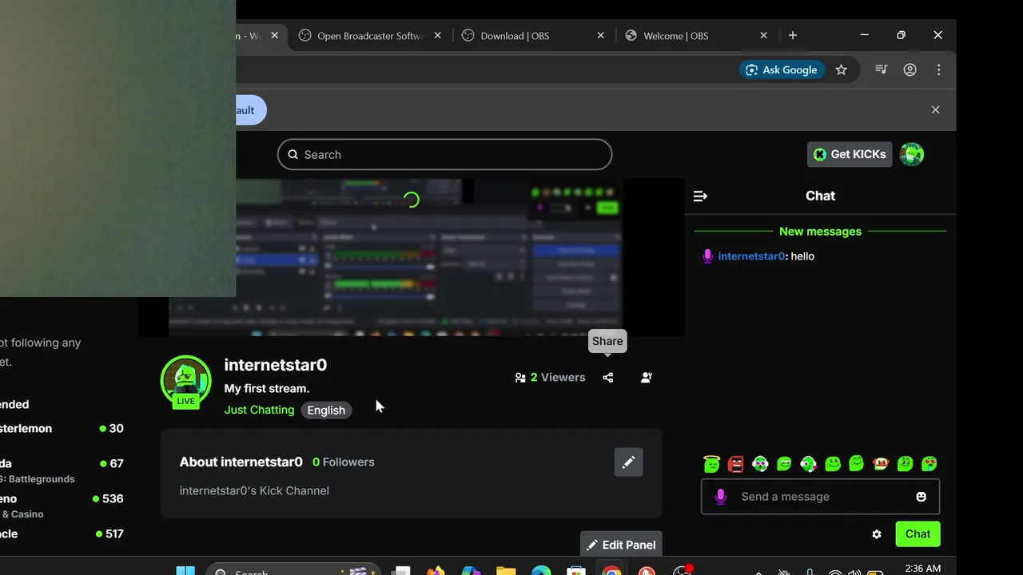This screenshot has height=575, width=1023.
Task: Open the Battlegrounds channel with 67 viewers
Action: click(x=62, y=470)
